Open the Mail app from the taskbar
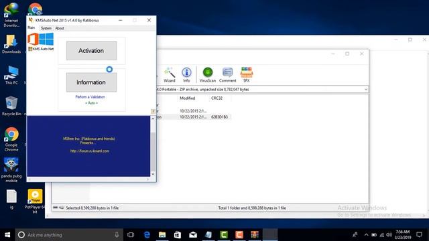 click(x=193, y=235)
